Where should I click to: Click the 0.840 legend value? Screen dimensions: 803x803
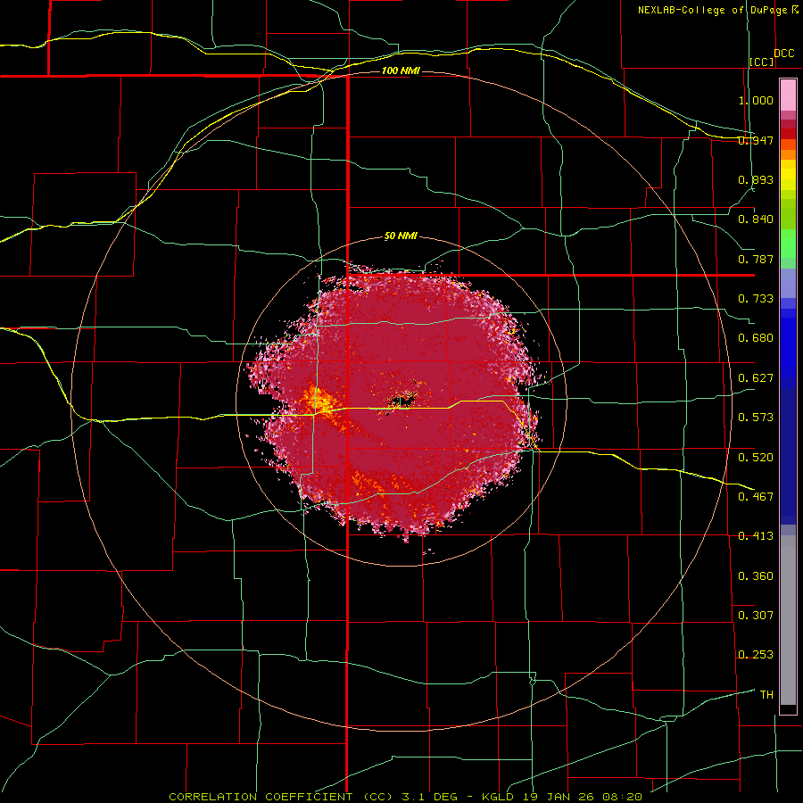click(x=756, y=219)
